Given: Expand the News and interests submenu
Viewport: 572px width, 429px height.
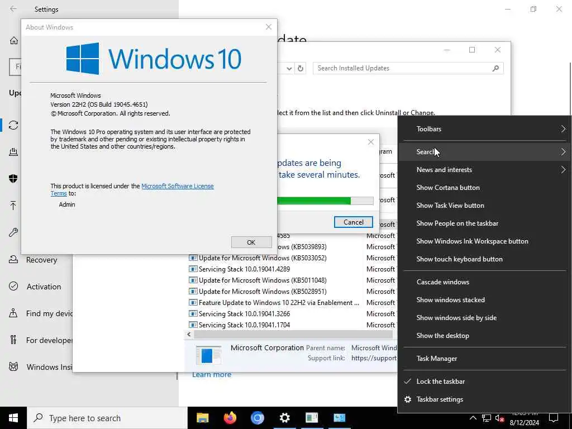Looking at the screenshot, I should pyautogui.click(x=484, y=170).
